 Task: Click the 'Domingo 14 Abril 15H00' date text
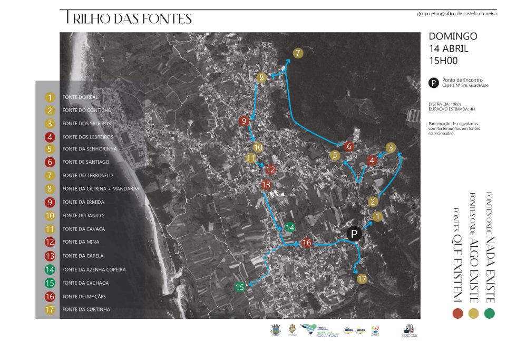[452, 48]
